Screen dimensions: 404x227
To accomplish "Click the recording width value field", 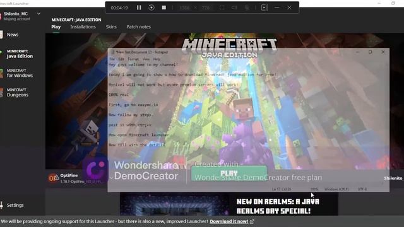I will [184, 8].
